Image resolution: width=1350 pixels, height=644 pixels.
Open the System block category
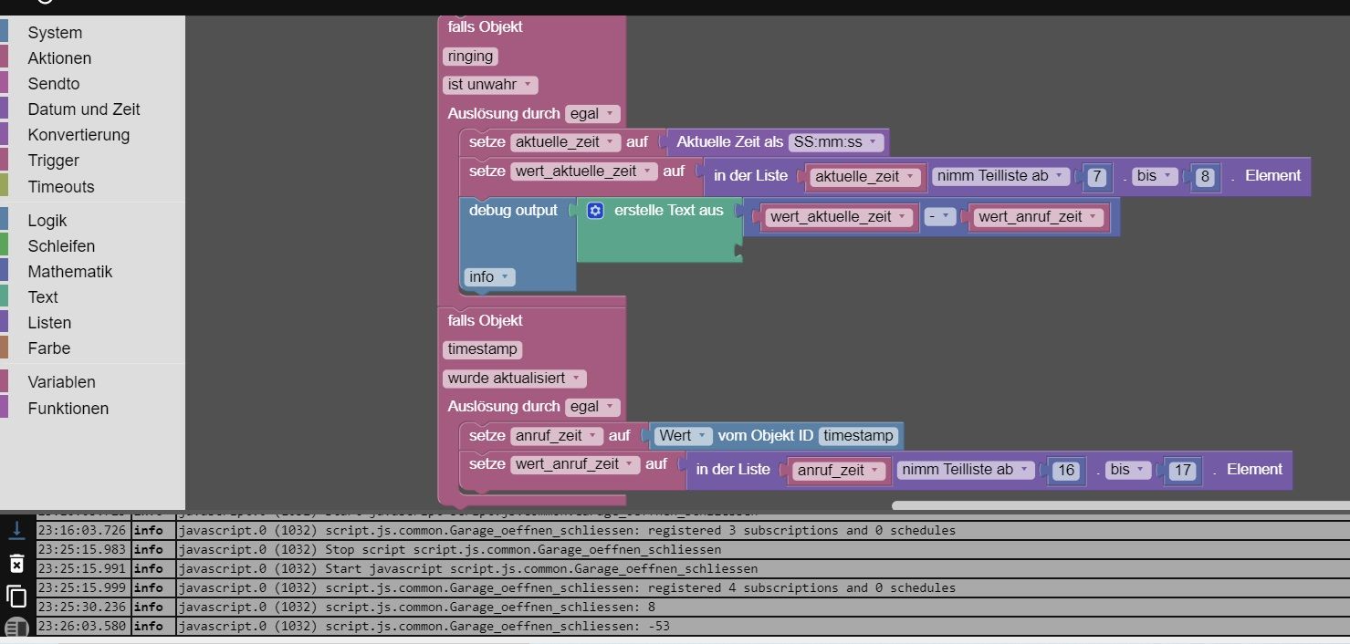(55, 33)
